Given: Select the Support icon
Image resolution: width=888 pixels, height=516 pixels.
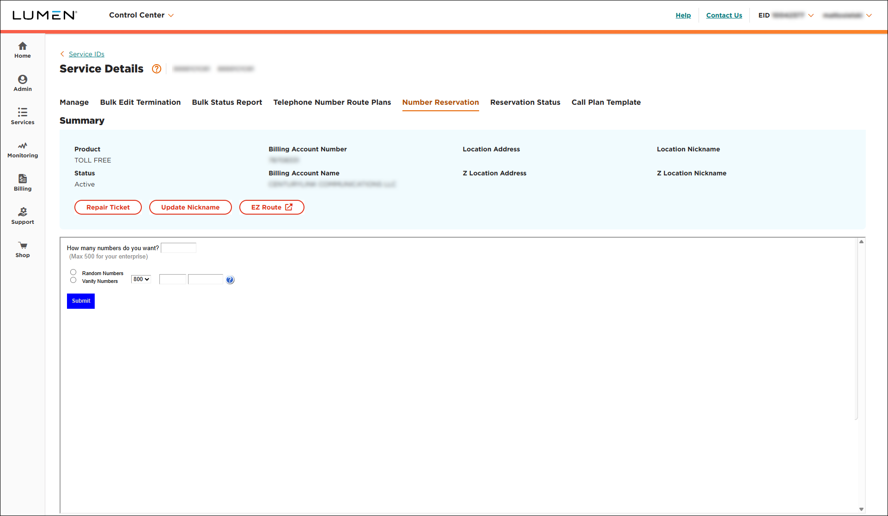Looking at the screenshot, I should click(x=22, y=215).
